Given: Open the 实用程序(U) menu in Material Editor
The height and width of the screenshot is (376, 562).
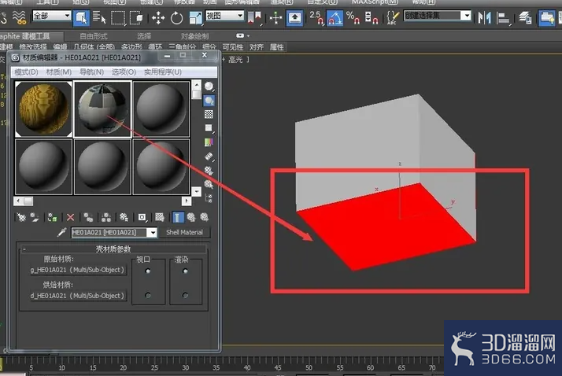Looking at the screenshot, I should [x=163, y=72].
